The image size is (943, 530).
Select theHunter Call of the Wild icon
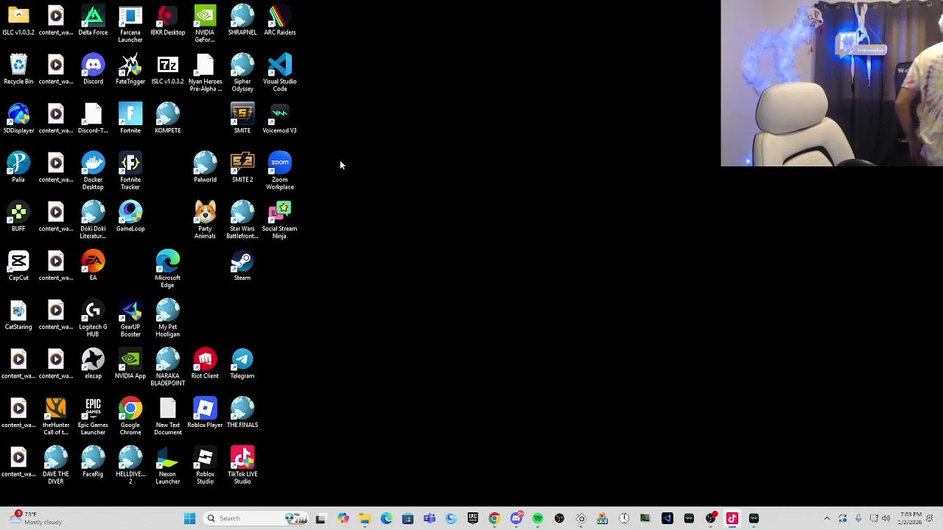pyautogui.click(x=56, y=417)
